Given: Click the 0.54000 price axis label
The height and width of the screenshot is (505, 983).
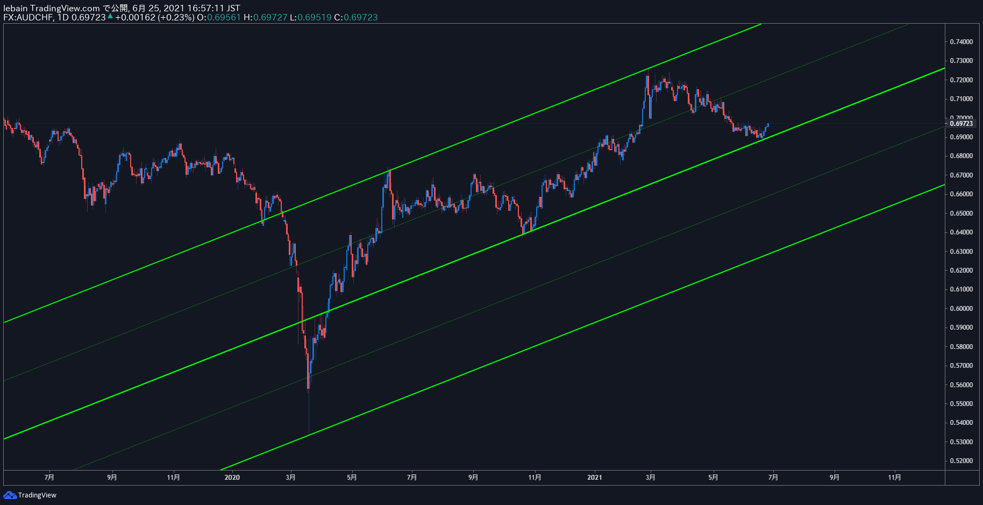Looking at the screenshot, I should (x=961, y=423).
